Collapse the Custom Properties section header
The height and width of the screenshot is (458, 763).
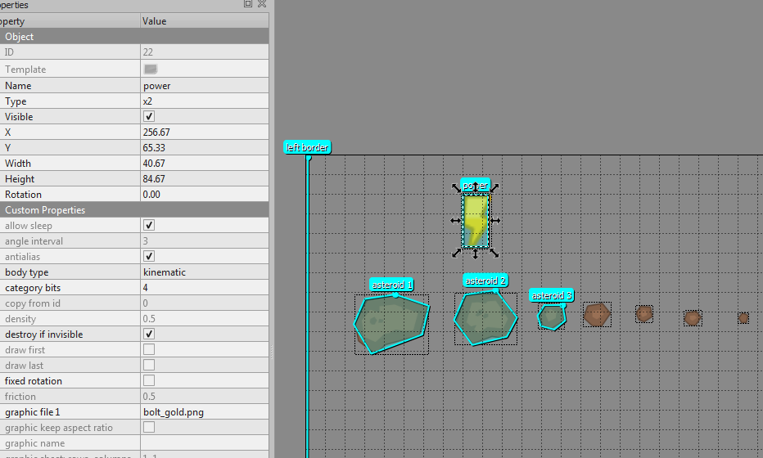134,210
